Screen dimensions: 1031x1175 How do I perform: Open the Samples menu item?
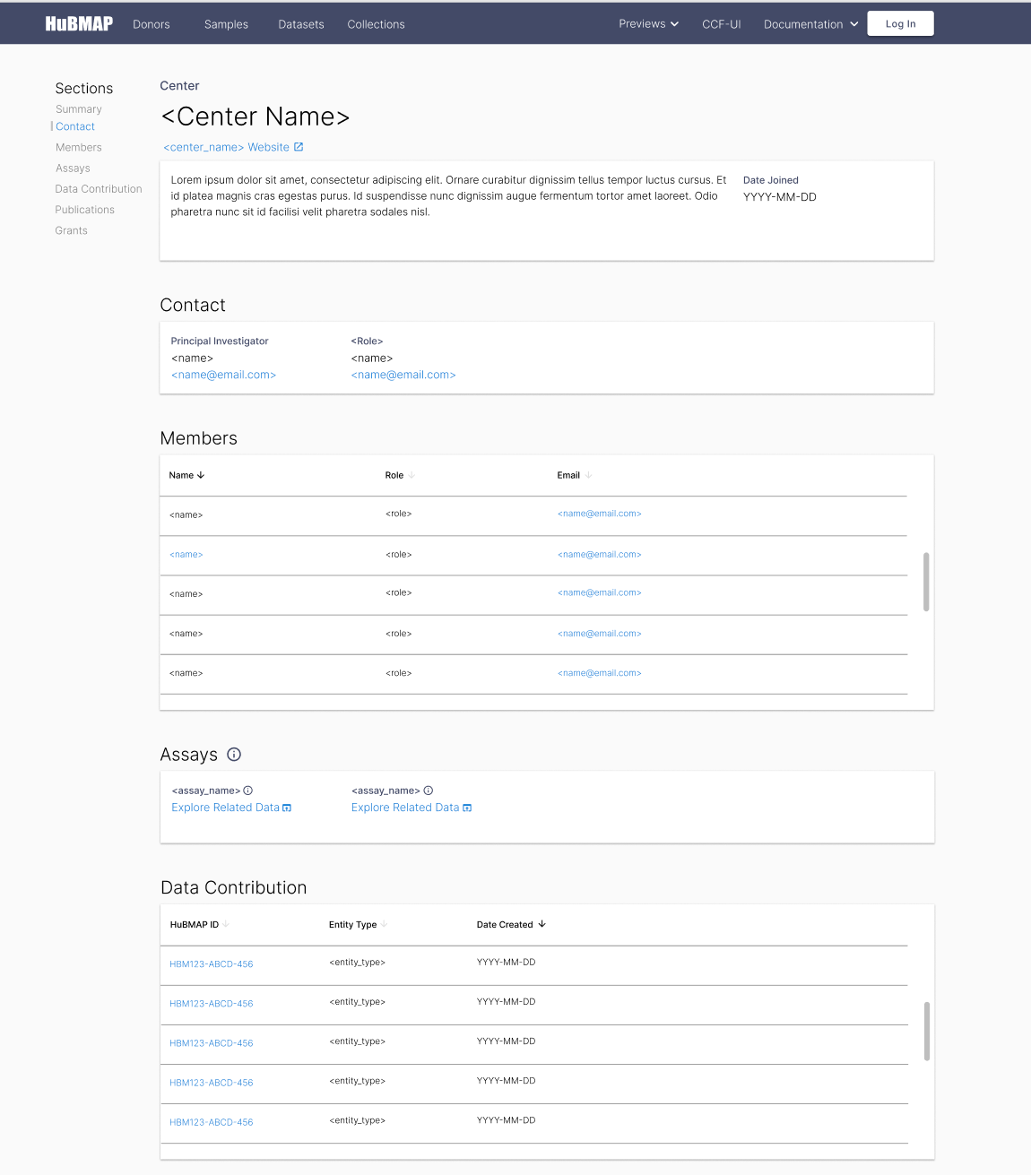pyautogui.click(x=226, y=24)
